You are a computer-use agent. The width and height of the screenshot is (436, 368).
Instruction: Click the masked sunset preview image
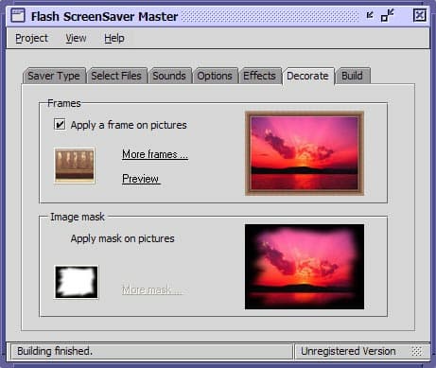tap(305, 267)
